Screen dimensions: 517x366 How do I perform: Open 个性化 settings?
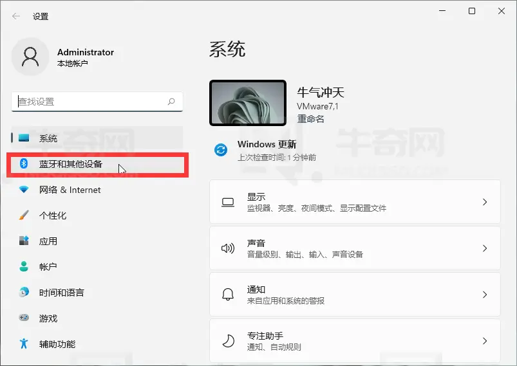[x=97, y=215]
